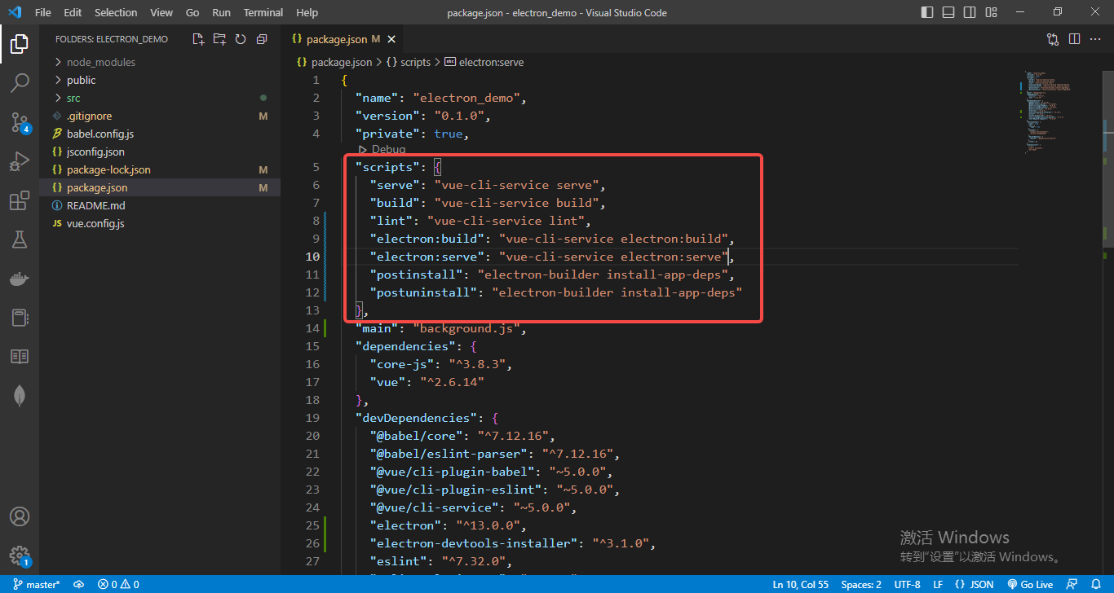
Task: Change LF end-of-line setting
Action: (x=938, y=585)
